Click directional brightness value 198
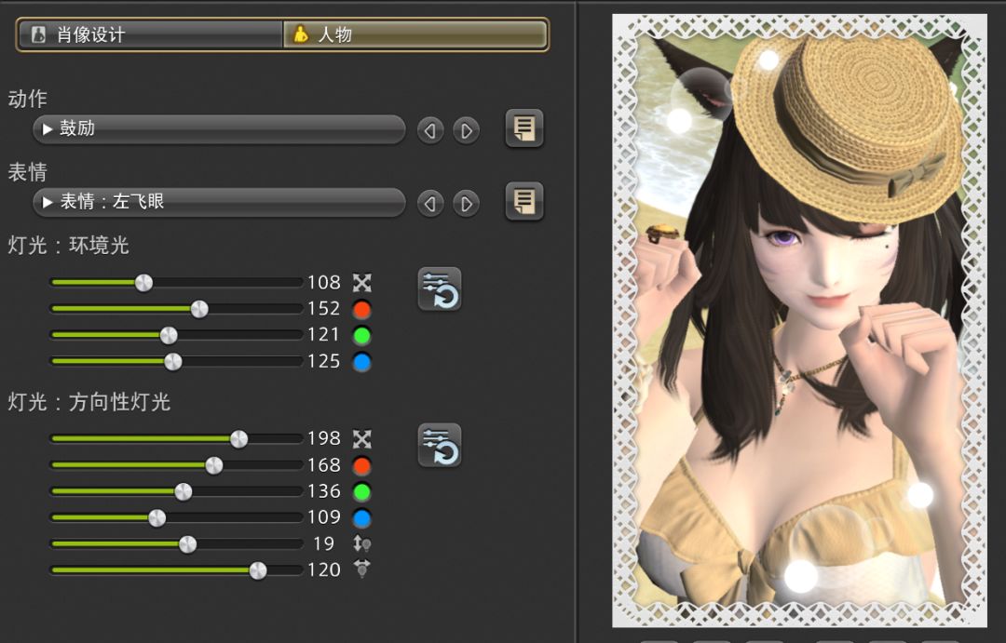 point(324,438)
